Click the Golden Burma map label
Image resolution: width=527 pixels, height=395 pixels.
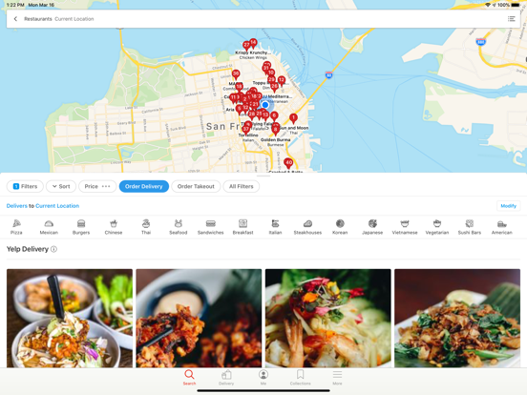coord(275,139)
